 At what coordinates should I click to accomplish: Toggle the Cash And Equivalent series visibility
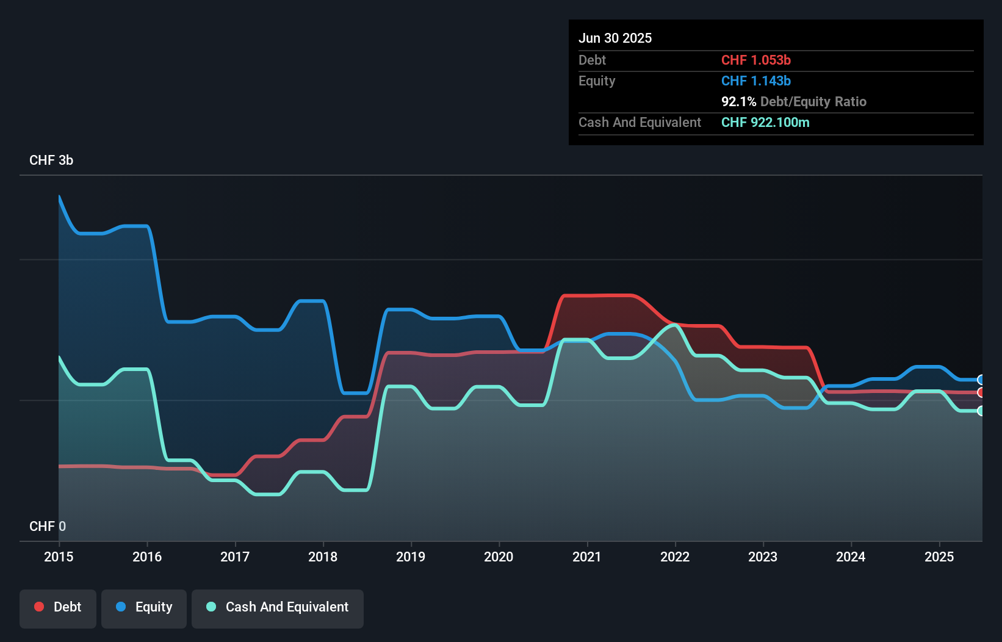pyautogui.click(x=278, y=608)
